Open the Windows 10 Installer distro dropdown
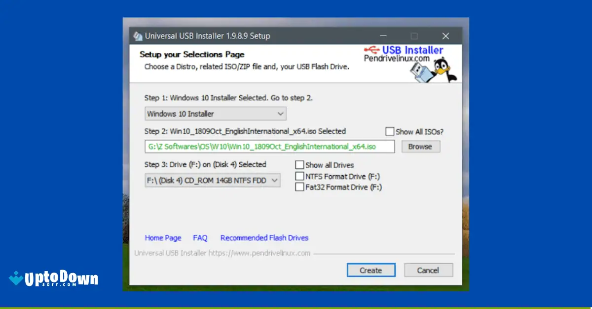Image resolution: width=592 pixels, height=309 pixels. pos(215,114)
